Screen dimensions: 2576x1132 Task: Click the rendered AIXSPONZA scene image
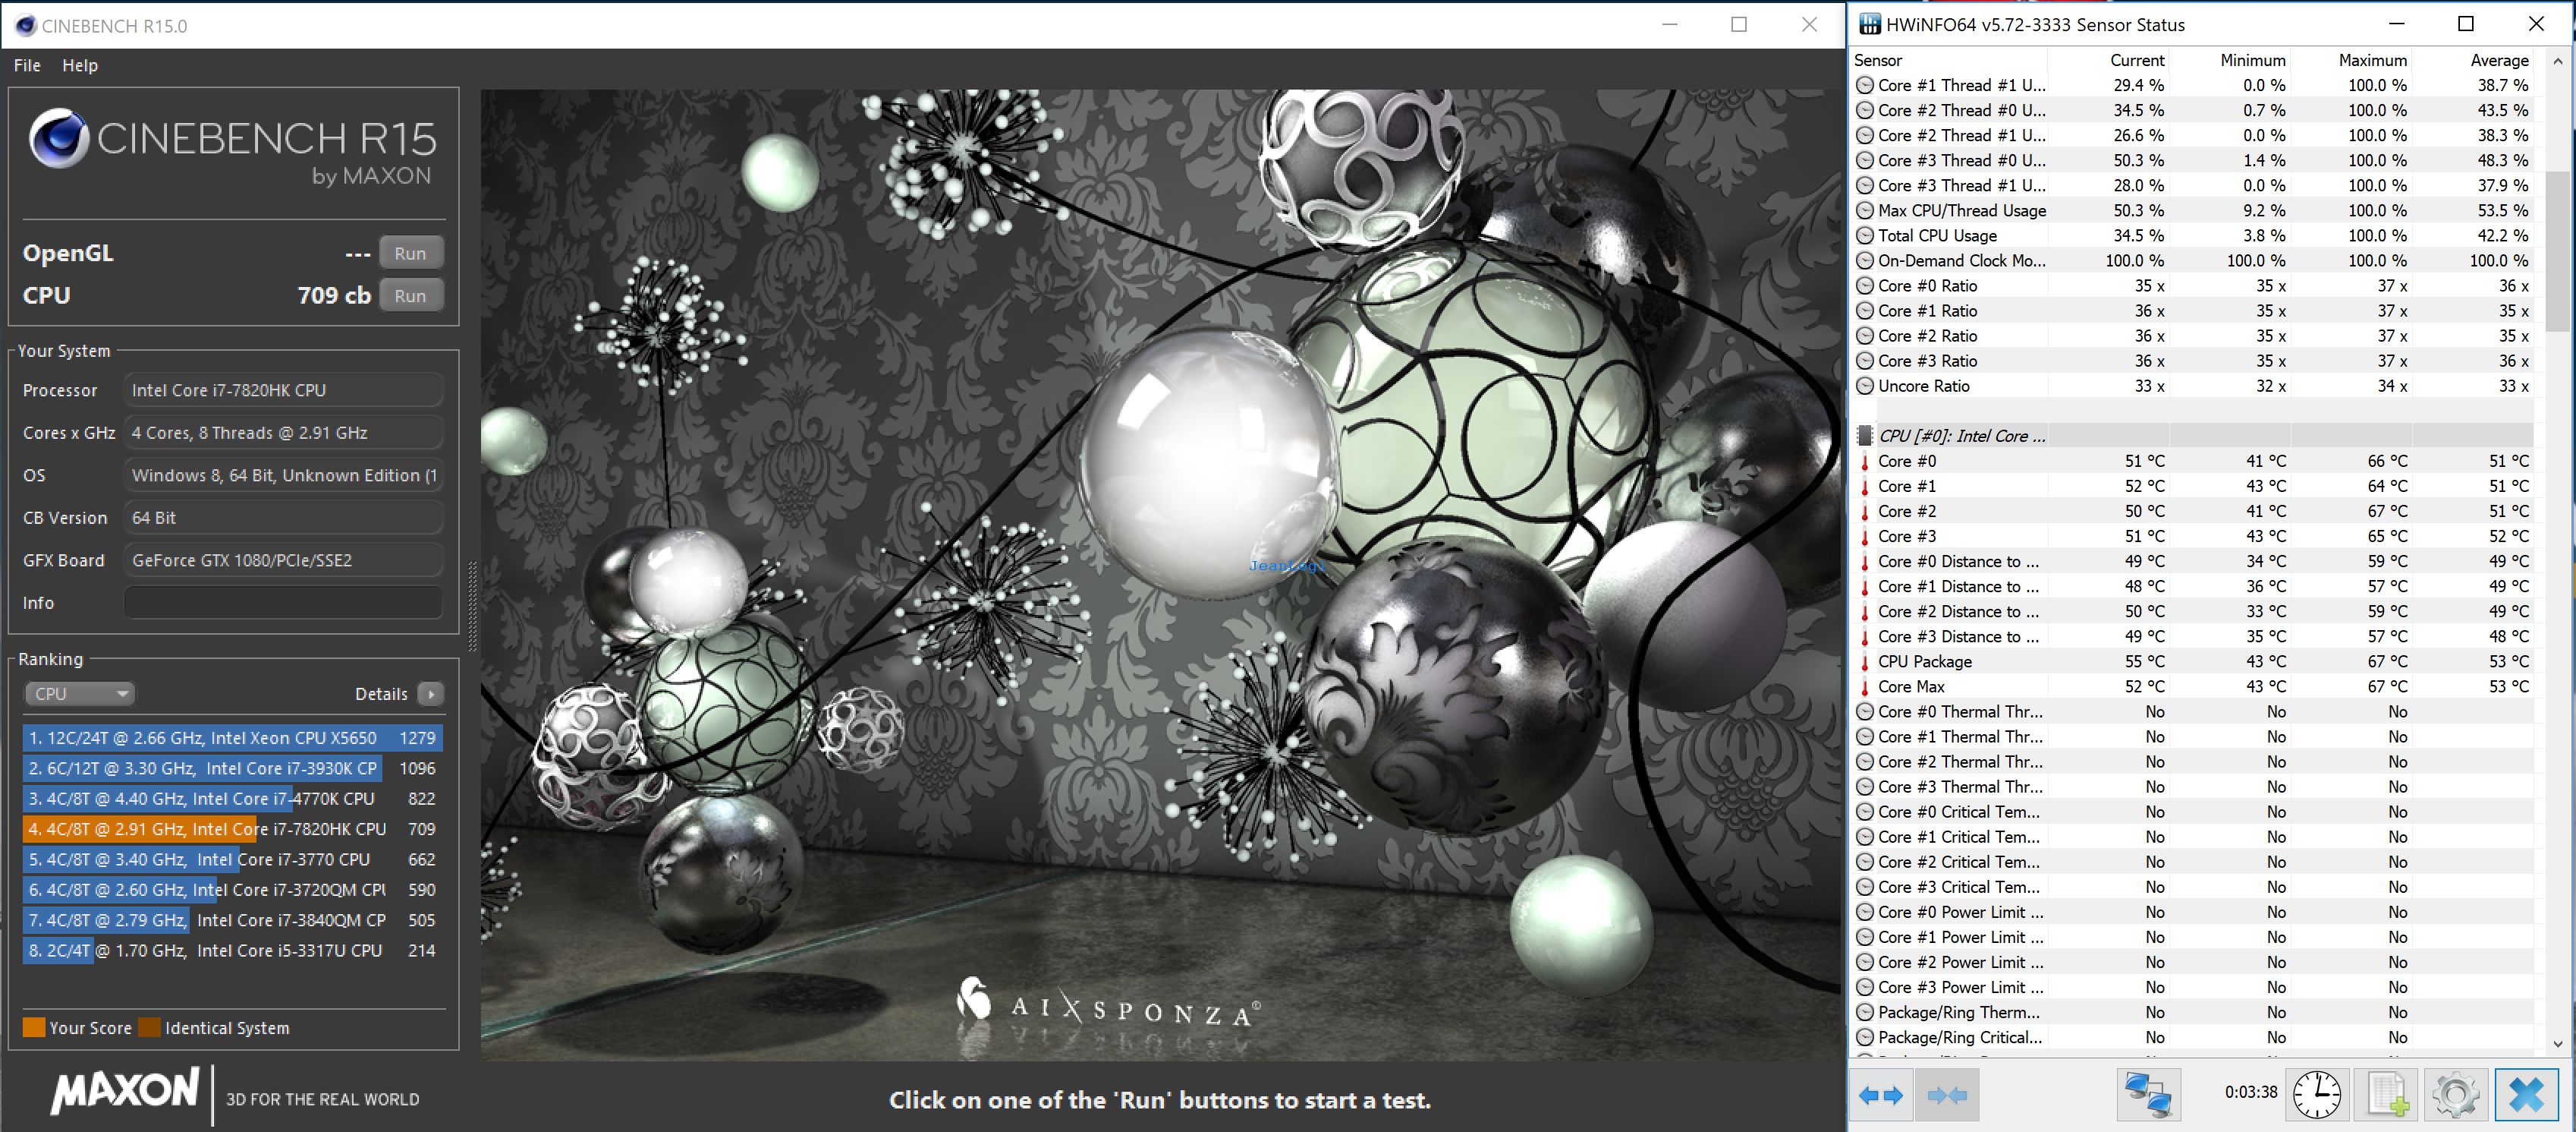pyautogui.click(x=1161, y=575)
